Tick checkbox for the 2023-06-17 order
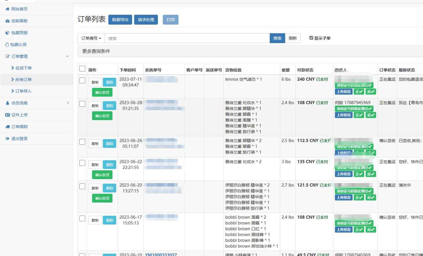Viewport: 423px width, 256px height. tap(82, 218)
